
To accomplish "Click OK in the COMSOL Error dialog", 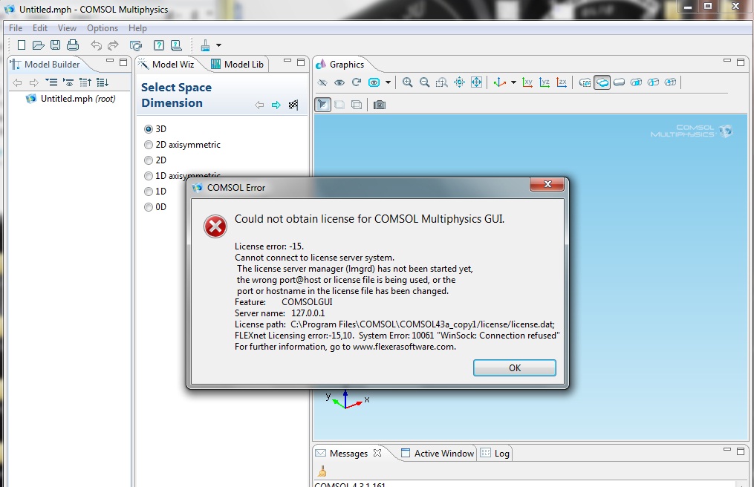I will point(515,367).
